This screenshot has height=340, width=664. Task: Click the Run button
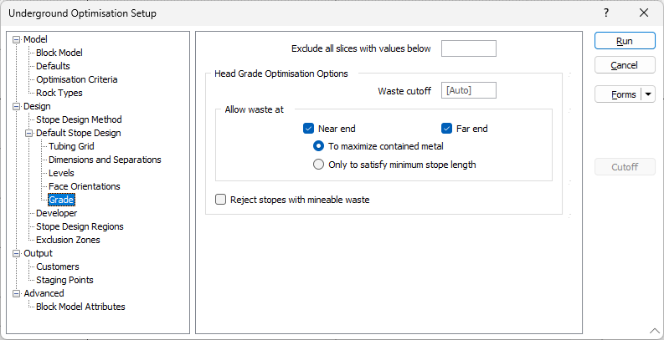coord(625,41)
